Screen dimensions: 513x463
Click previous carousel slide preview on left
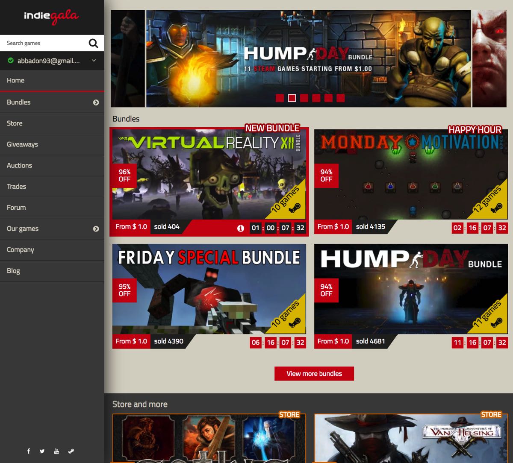pyautogui.click(x=128, y=59)
